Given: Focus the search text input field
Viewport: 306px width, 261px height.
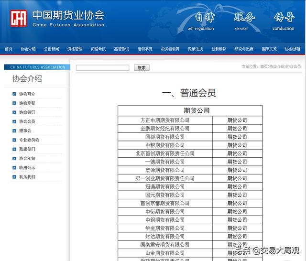Looking at the screenshot, I should [102, 68].
